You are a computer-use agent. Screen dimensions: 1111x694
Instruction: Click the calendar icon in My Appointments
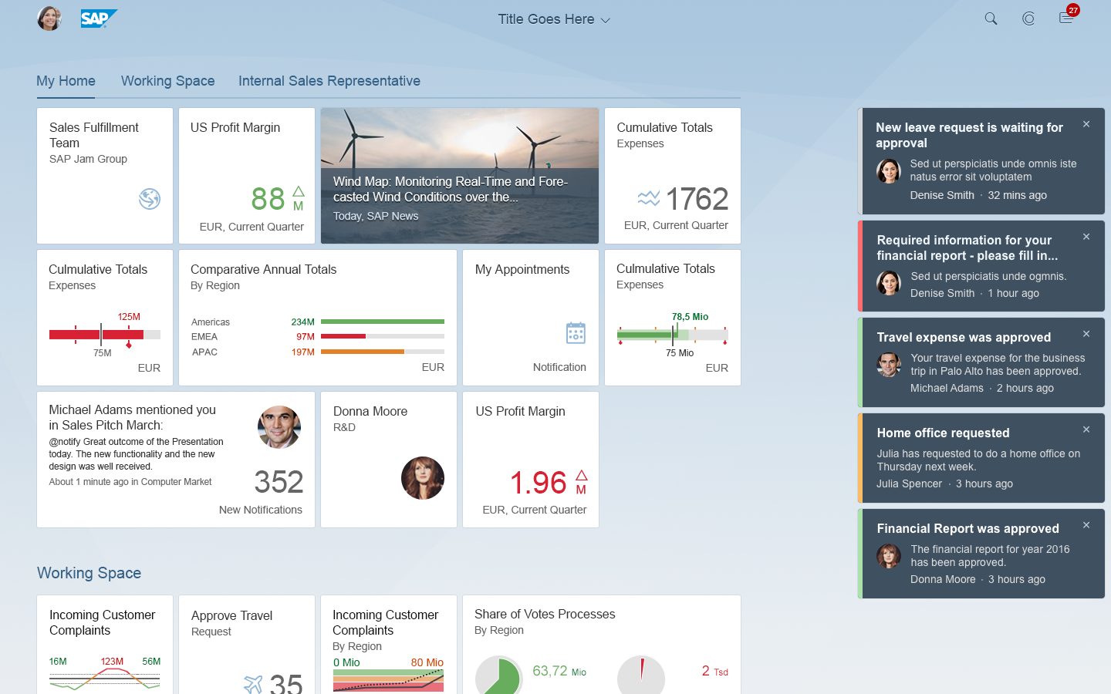click(x=576, y=332)
